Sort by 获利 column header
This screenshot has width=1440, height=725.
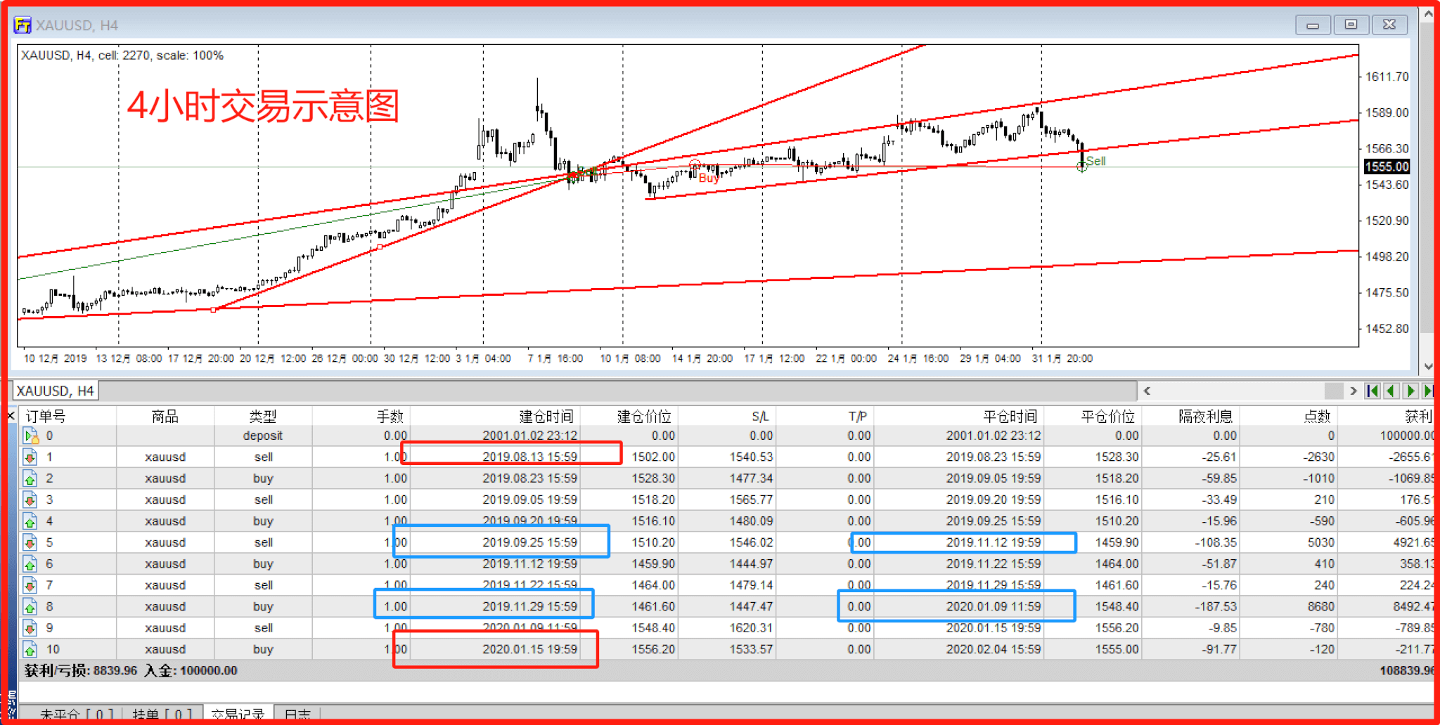1416,416
